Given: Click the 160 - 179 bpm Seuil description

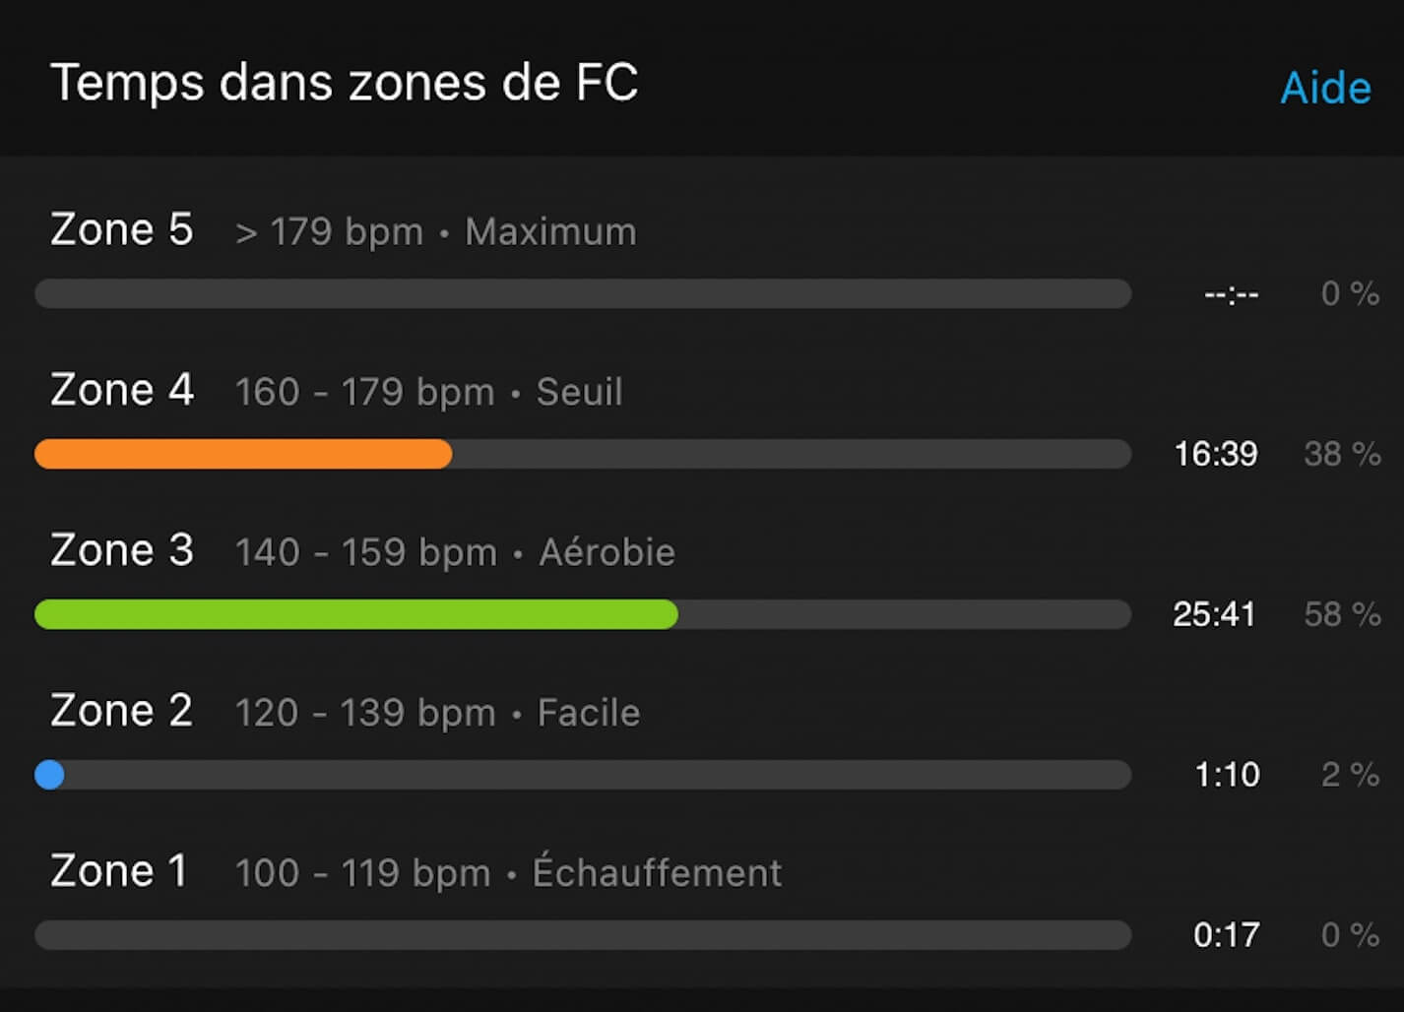Looking at the screenshot, I should point(428,392).
